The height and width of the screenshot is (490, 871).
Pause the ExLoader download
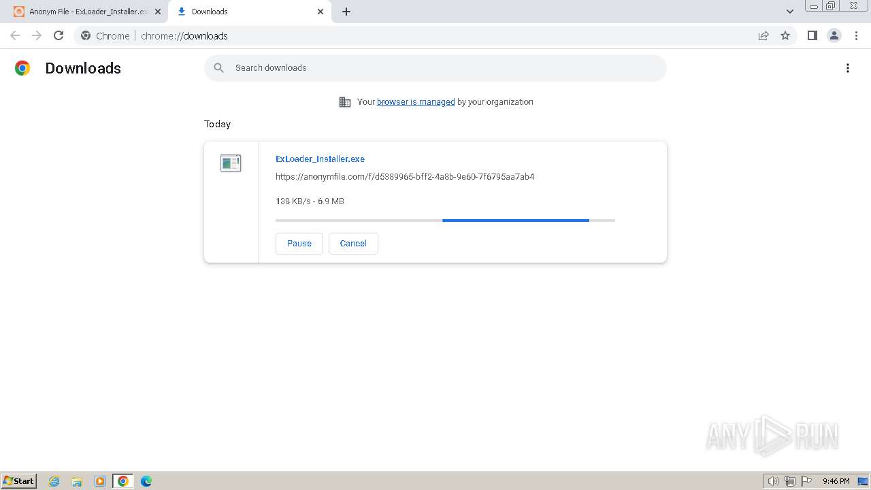tap(299, 244)
